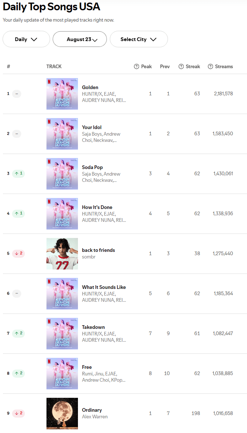Viewport: 247px width, 433px height.
Task: Click the down-two rank badge for Ordinary
Action: click(18, 413)
